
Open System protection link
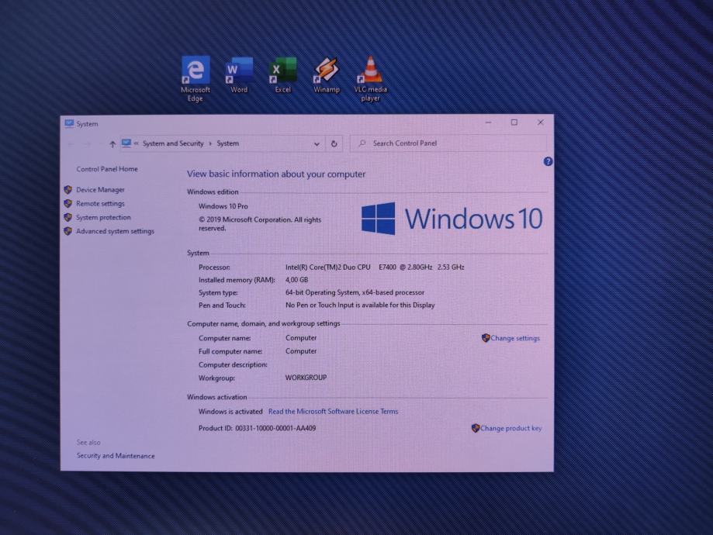point(104,217)
